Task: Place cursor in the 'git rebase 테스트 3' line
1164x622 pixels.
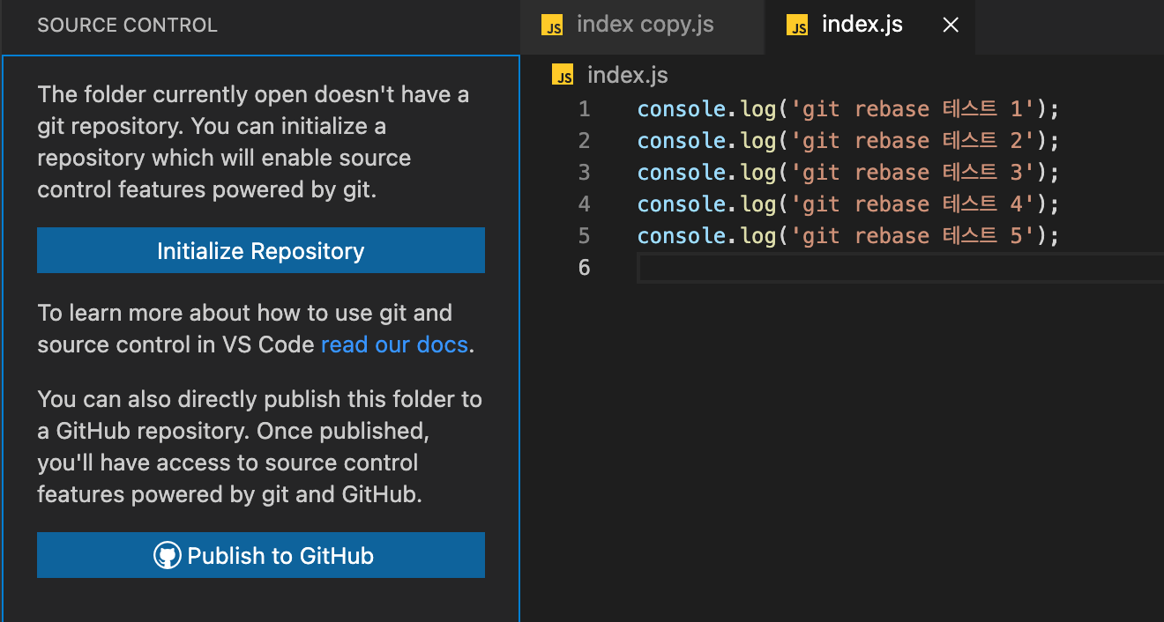Action: click(x=847, y=173)
